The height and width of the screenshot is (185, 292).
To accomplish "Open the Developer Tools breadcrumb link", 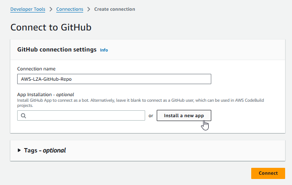I will pos(28,9).
